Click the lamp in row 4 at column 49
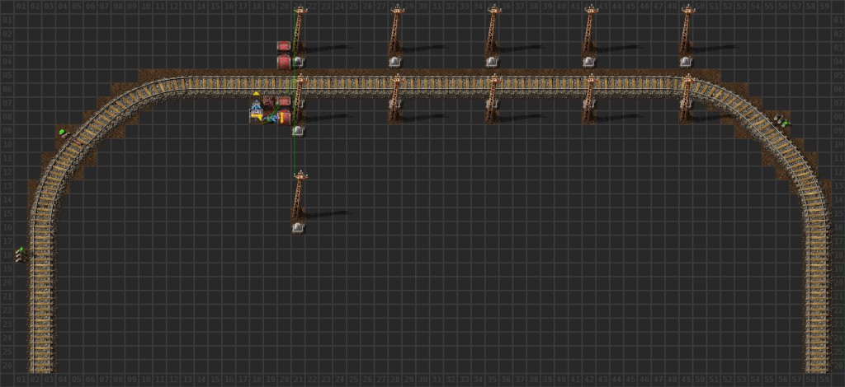This screenshot has height=387, width=845. (x=685, y=62)
